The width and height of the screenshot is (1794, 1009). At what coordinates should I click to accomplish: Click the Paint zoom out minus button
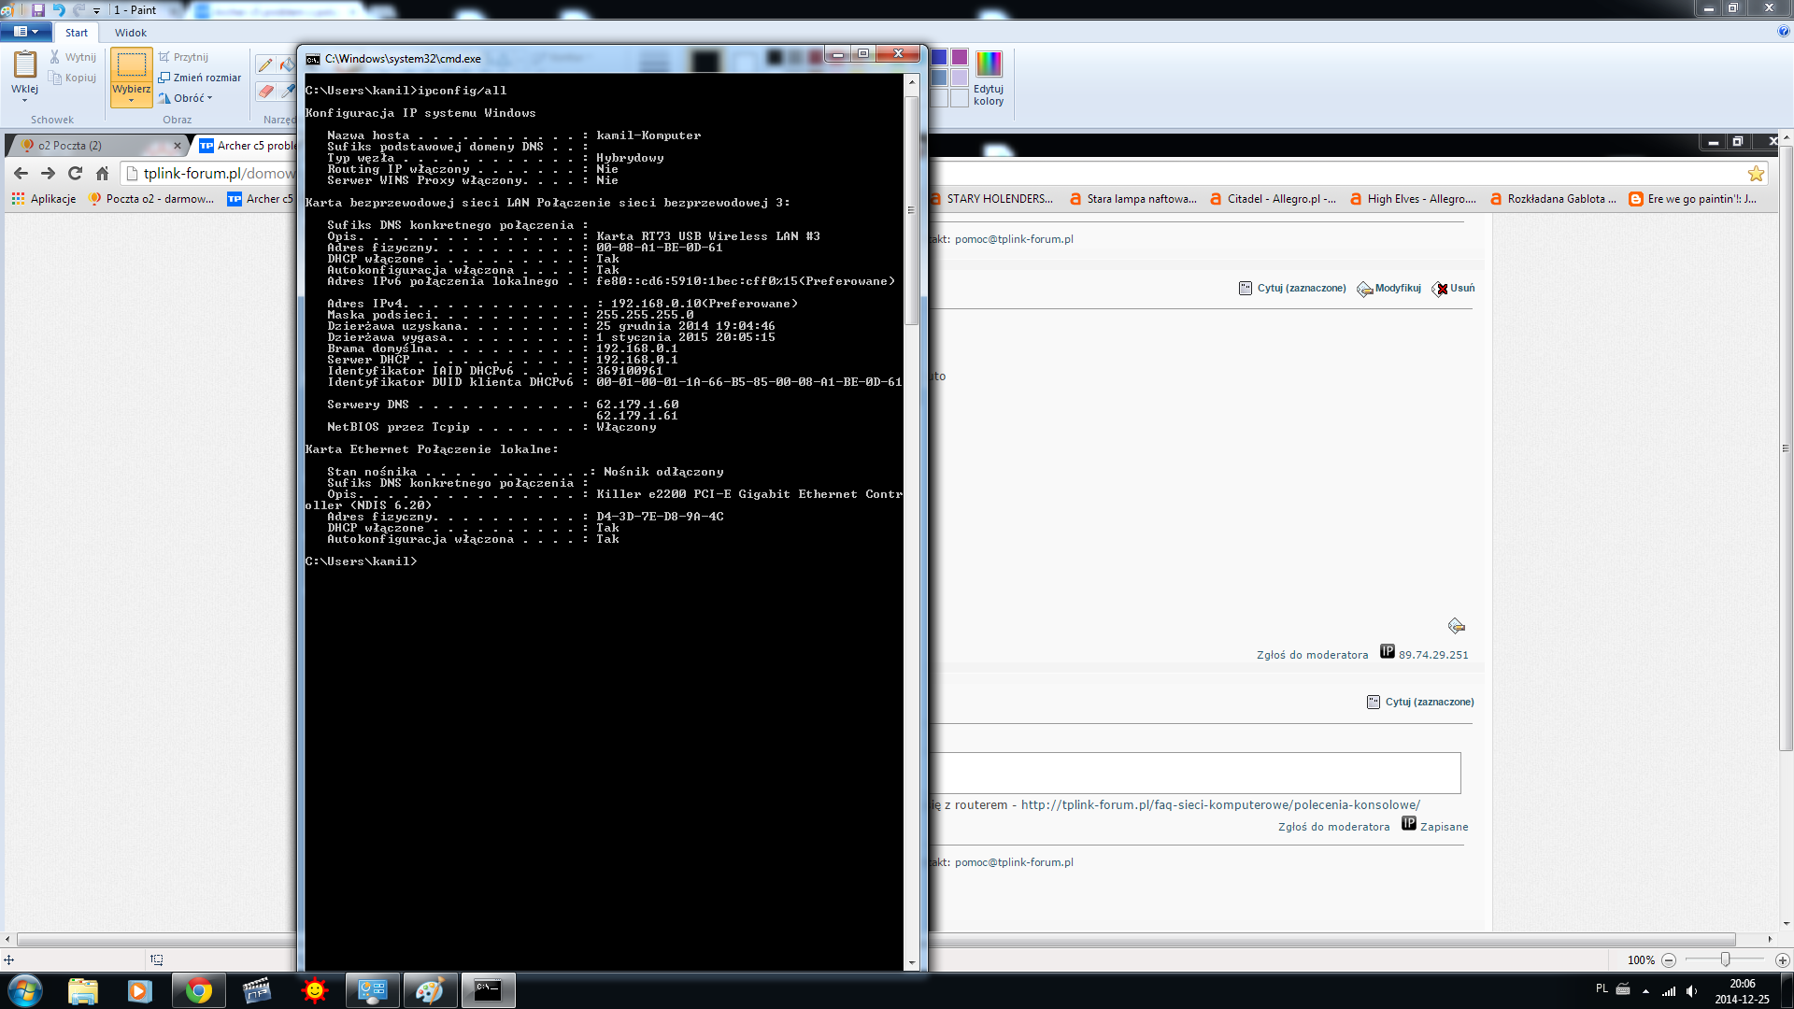point(1669,960)
